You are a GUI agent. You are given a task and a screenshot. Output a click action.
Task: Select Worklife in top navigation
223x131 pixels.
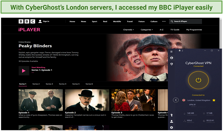pos(117,22)
